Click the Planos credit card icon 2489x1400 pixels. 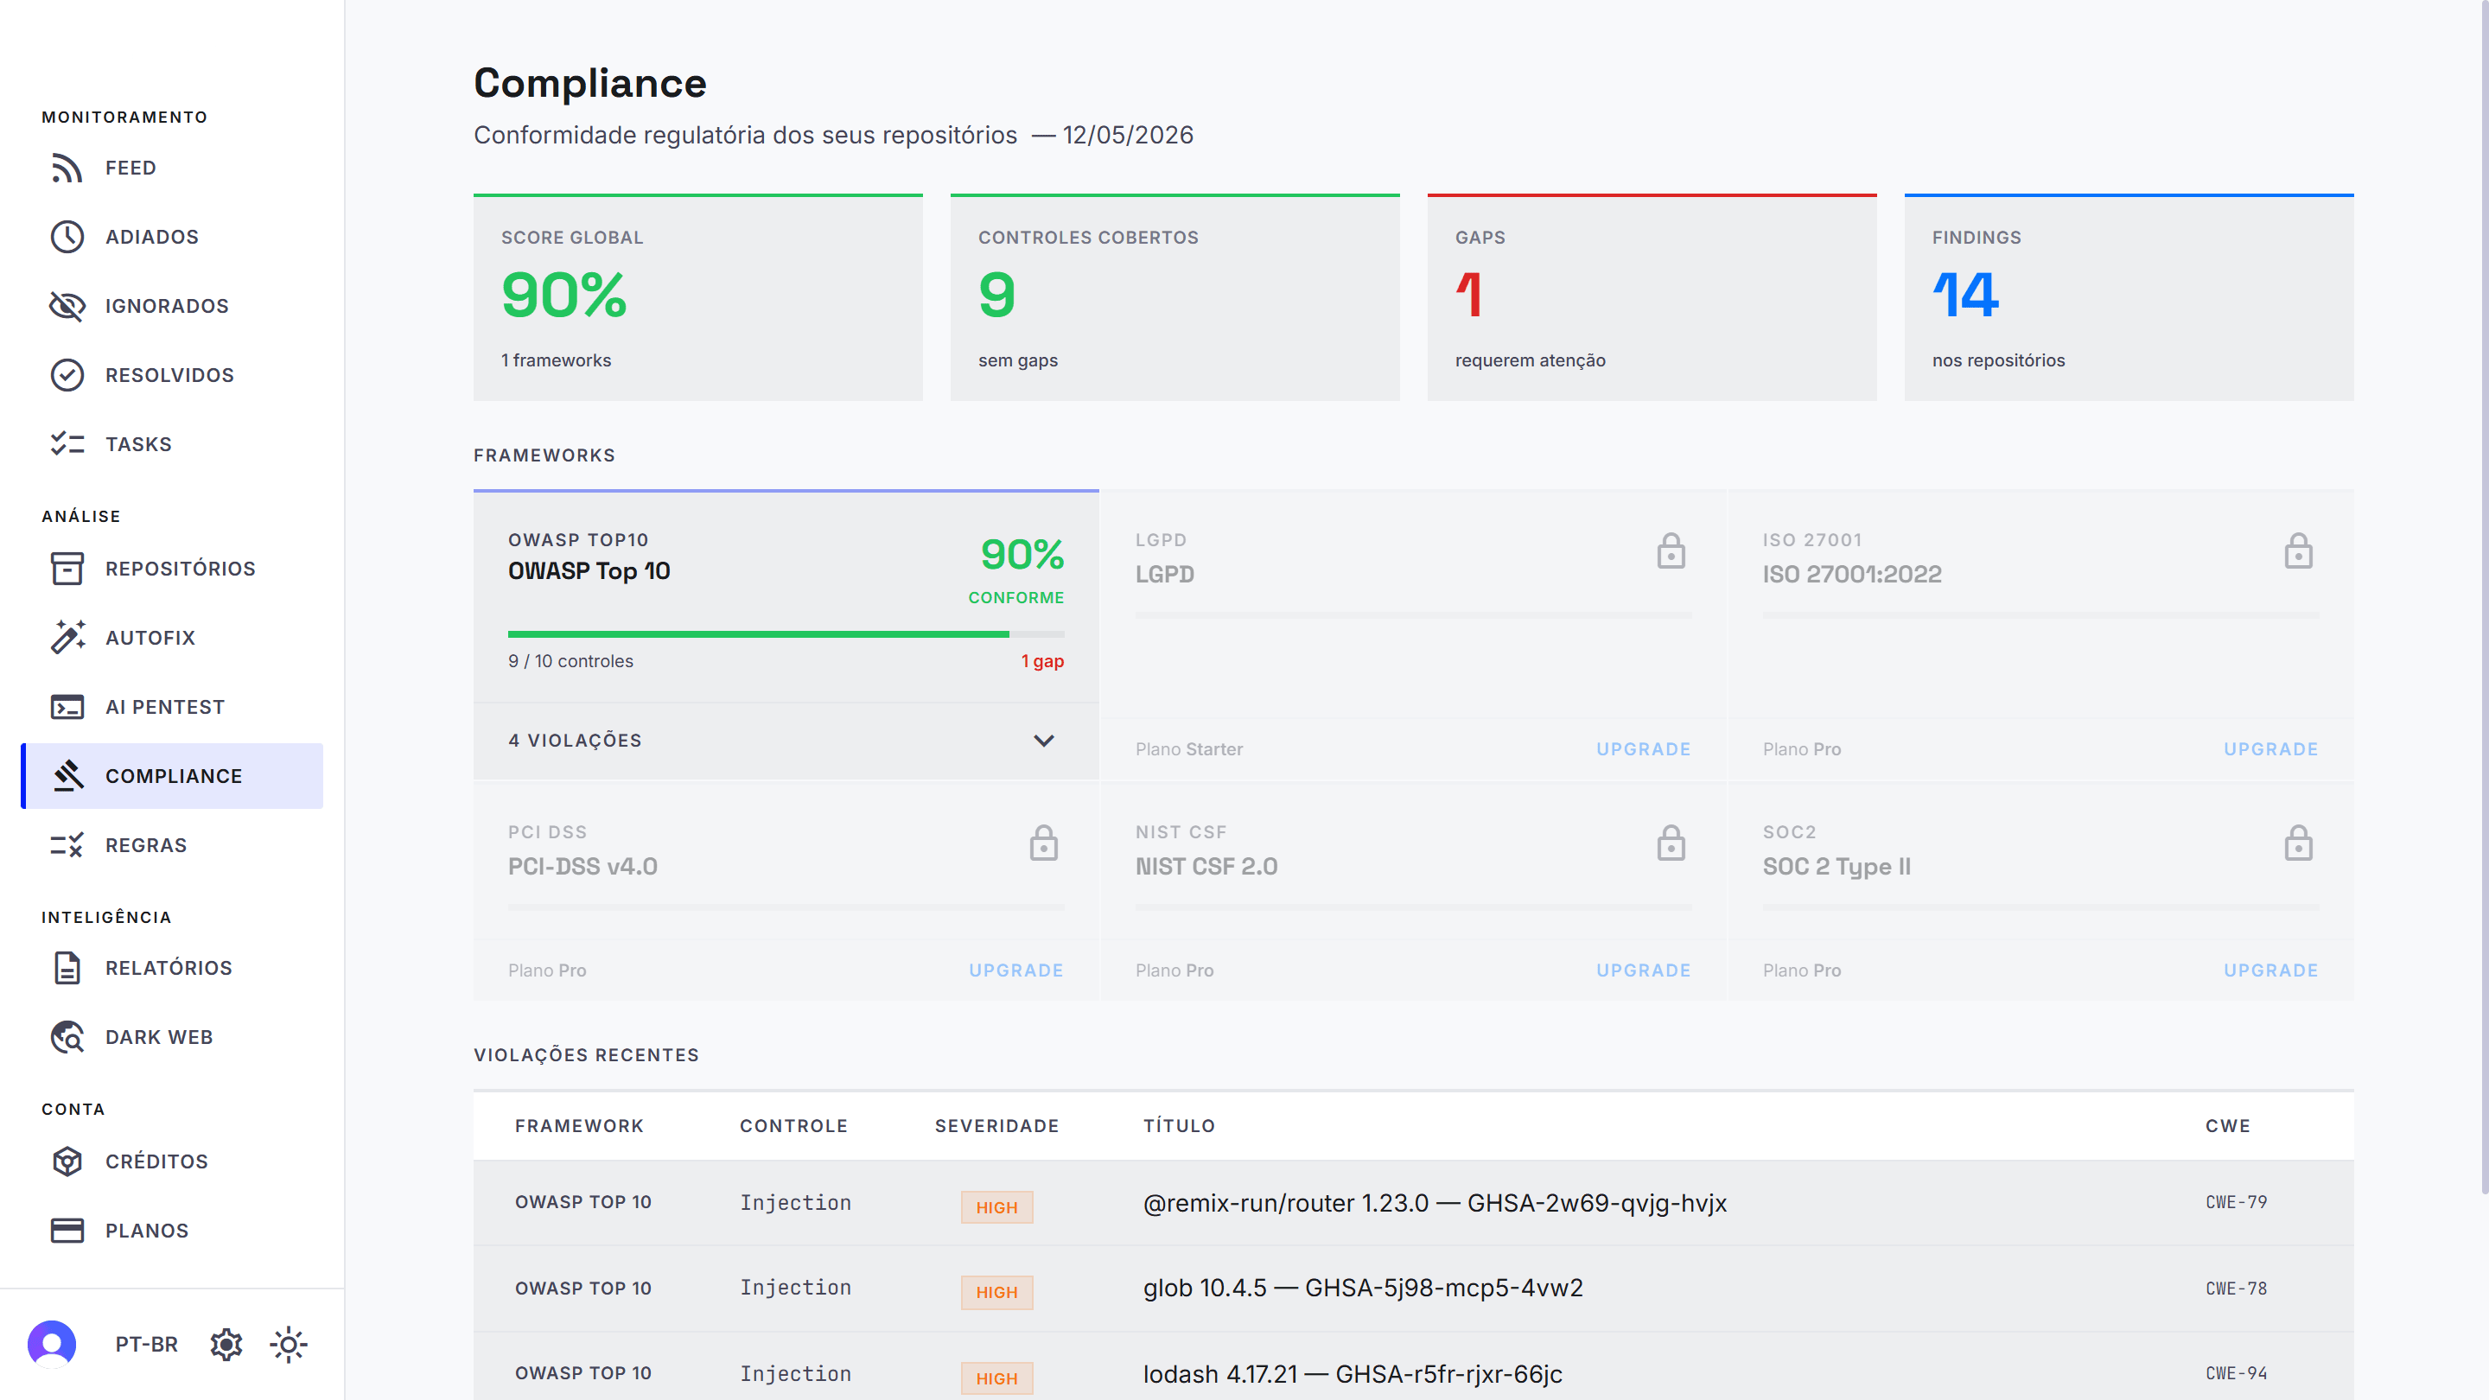tap(67, 1230)
